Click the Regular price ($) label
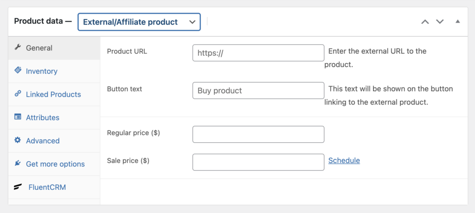 [x=133, y=133]
